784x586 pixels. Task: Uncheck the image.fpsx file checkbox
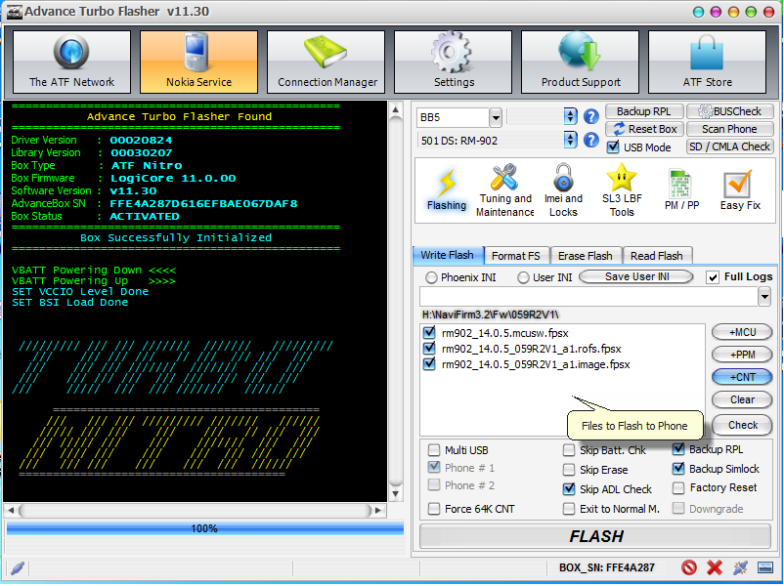tap(429, 364)
